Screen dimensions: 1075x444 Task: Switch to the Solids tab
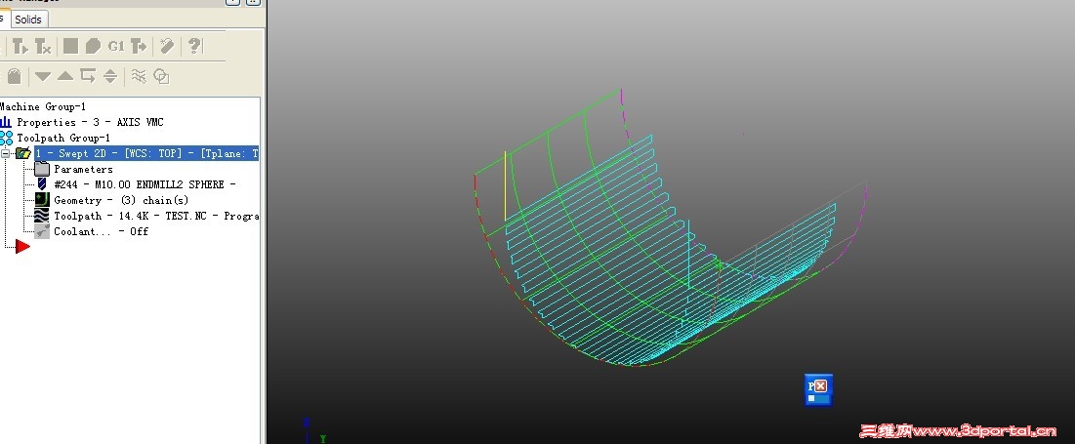pyautogui.click(x=28, y=20)
